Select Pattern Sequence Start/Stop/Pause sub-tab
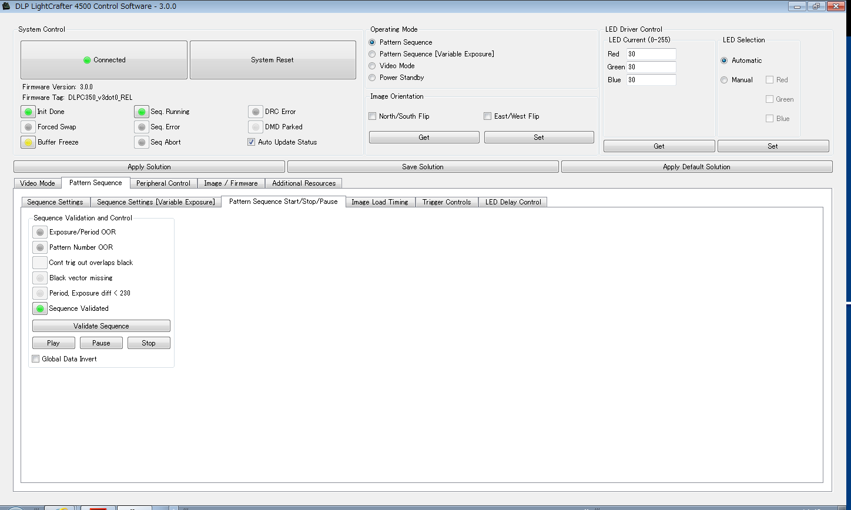The height and width of the screenshot is (510, 851). coord(283,202)
